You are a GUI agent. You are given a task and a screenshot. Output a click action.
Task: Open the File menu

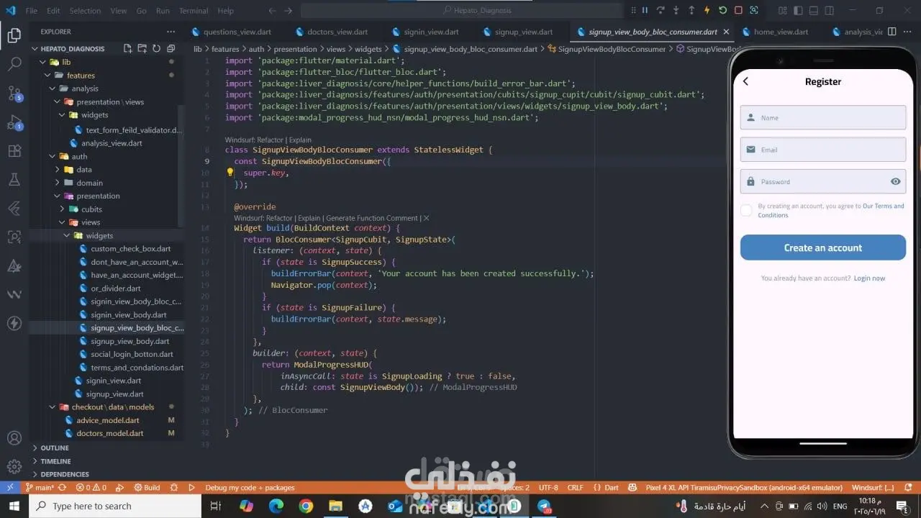[x=32, y=11]
